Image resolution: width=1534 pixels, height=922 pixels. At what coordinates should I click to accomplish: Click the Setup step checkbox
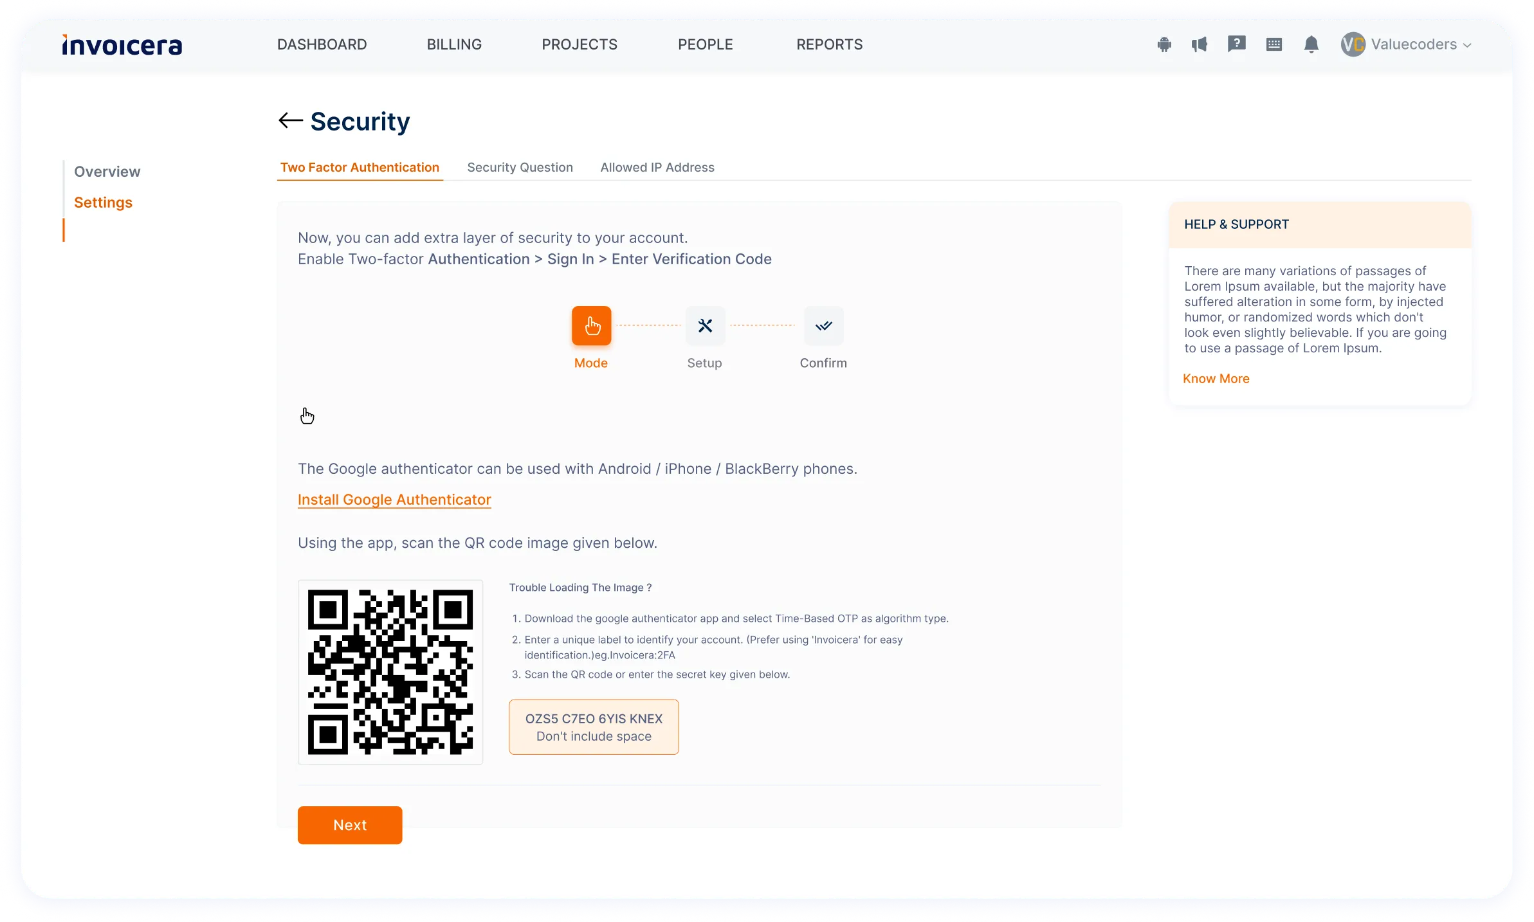pos(706,325)
